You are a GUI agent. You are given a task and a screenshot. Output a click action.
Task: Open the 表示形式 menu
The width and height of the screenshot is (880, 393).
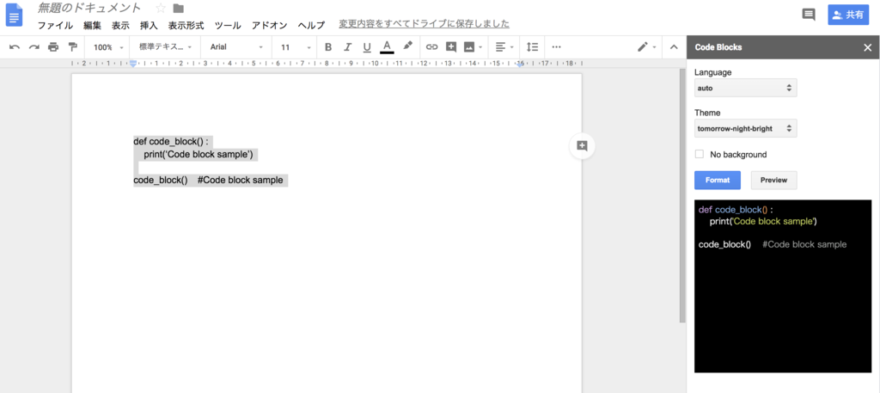186,25
